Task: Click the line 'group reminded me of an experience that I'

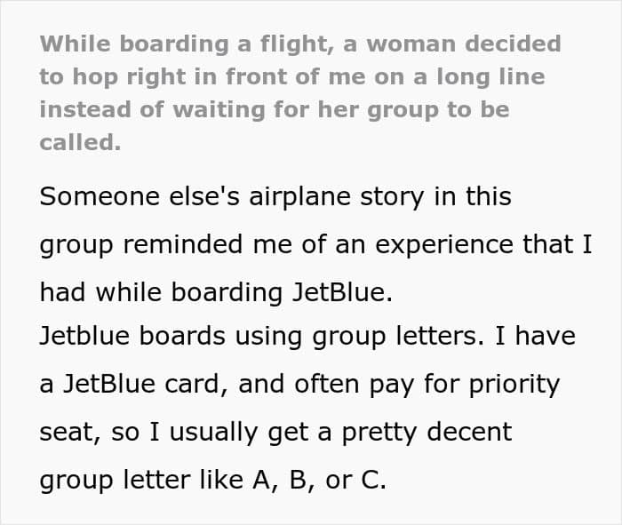Action: [x=315, y=245]
